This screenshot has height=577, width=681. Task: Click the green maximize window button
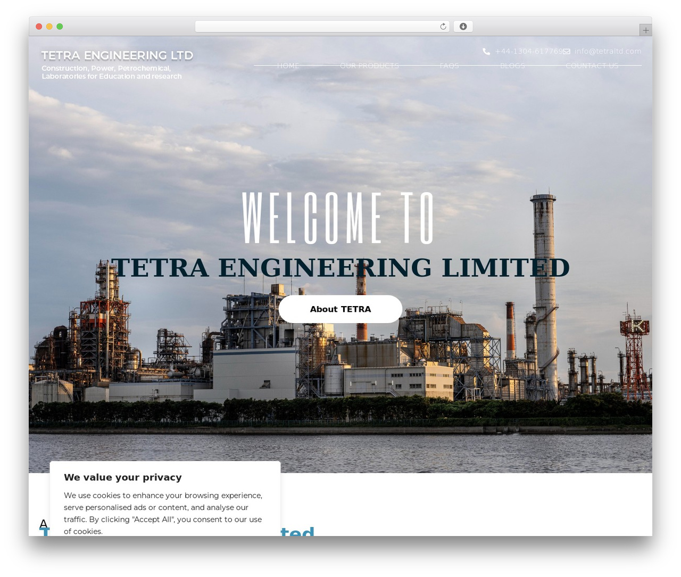click(x=60, y=27)
